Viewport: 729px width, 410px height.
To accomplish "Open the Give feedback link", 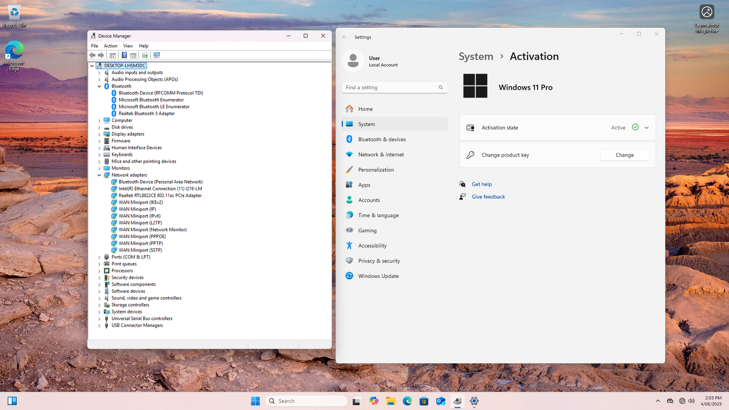I will [488, 197].
